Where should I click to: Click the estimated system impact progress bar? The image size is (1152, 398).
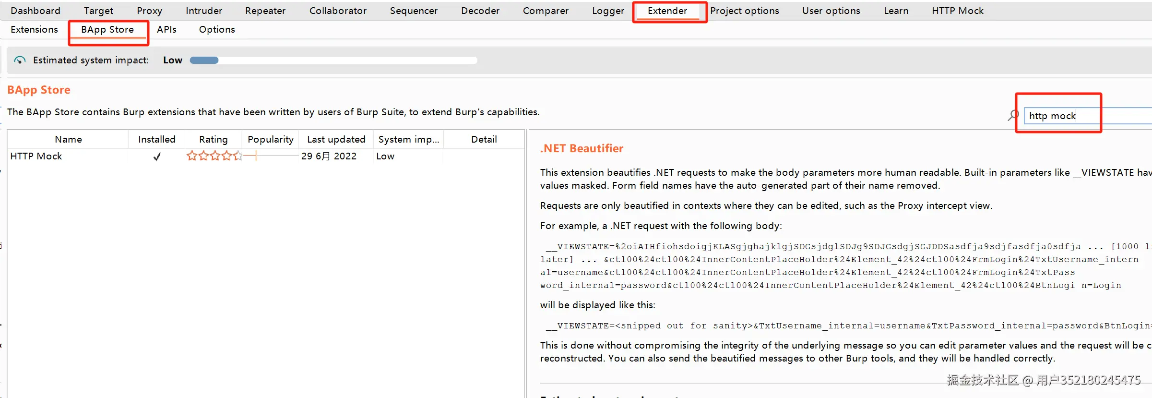(333, 60)
